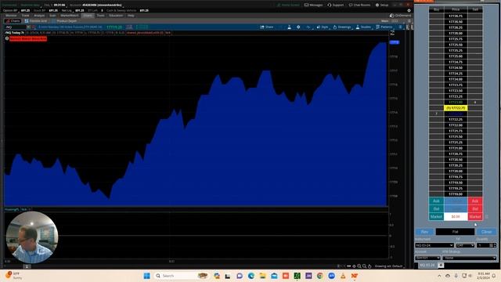This screenshot has width=501, height=282.
Task: Open Windows Start menu
Action: 146,276
